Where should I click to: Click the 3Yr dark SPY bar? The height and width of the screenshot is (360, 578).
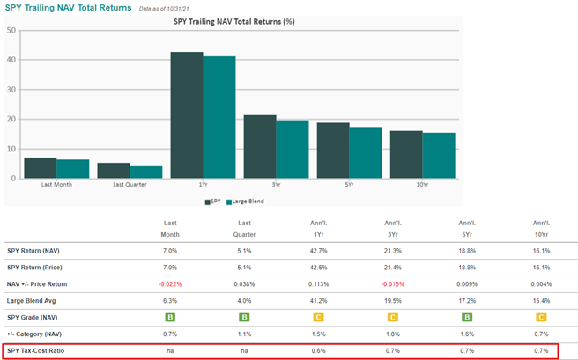(260, 147)
